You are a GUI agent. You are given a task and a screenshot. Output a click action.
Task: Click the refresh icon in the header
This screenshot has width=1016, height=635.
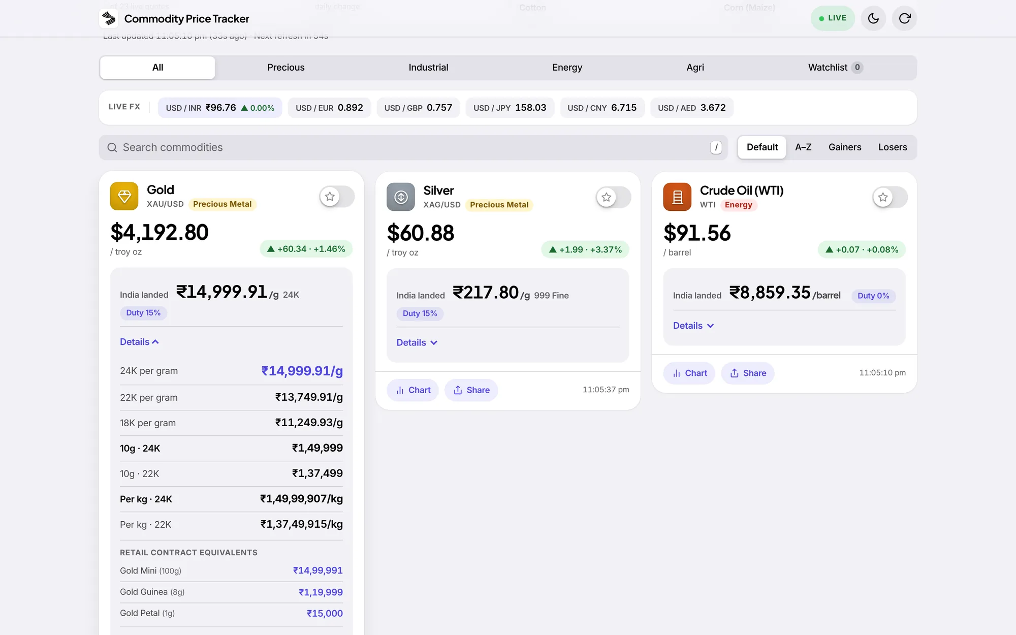[x=904, y=19]
